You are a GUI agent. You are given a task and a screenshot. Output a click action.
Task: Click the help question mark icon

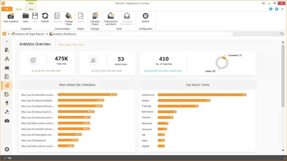click(277, 9)
